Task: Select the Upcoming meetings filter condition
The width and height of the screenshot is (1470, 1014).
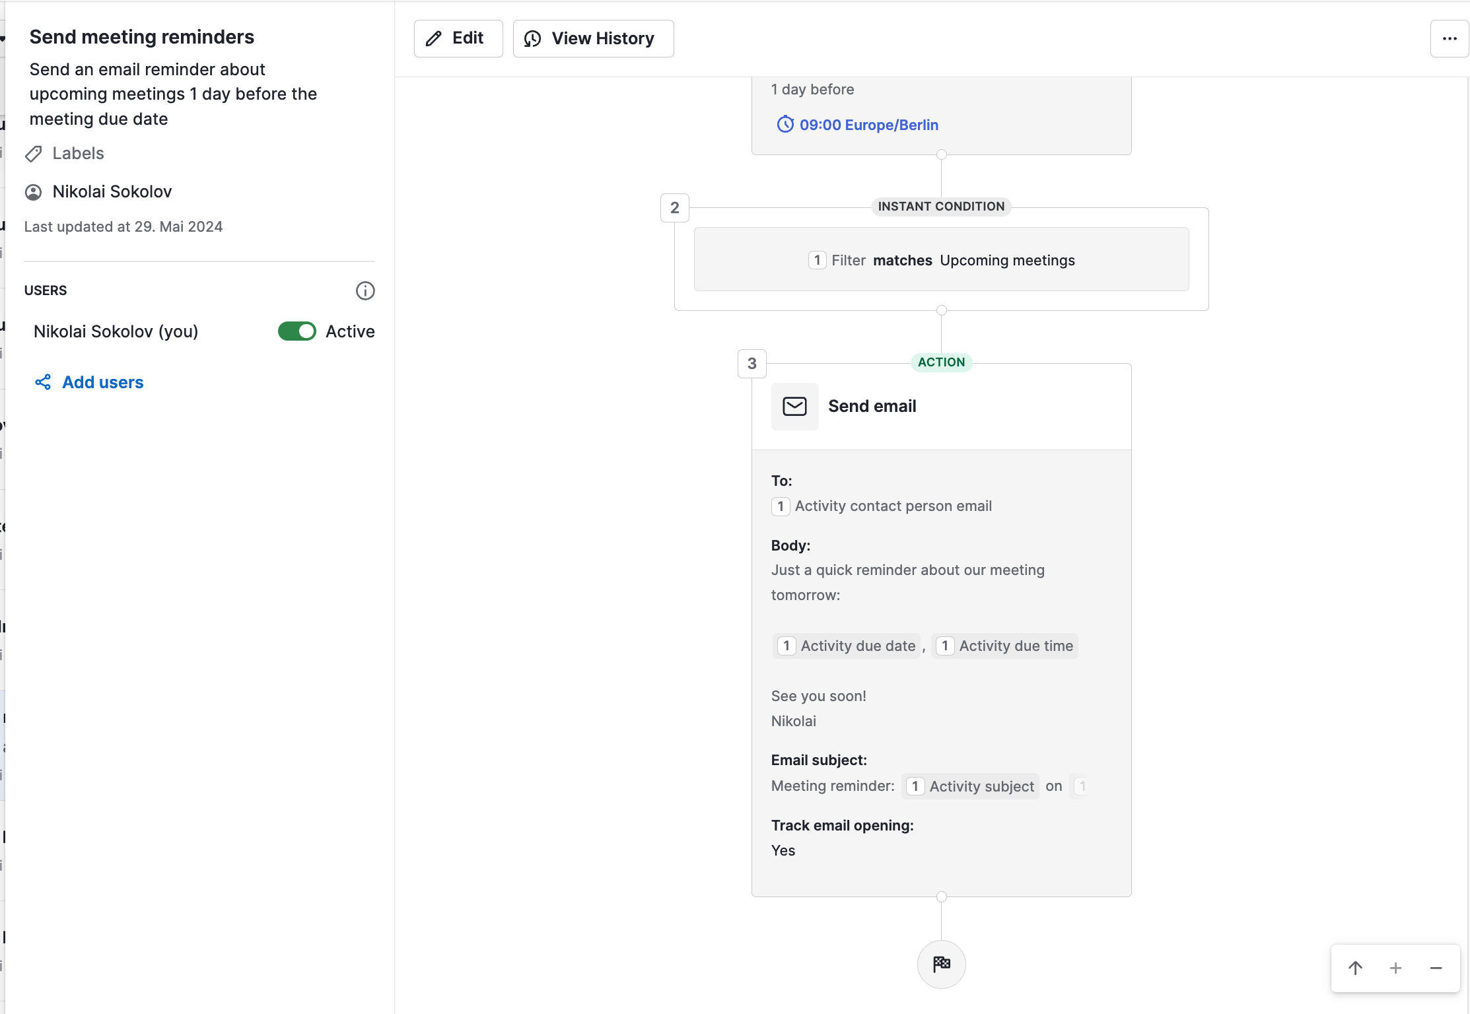Action: 941,260
